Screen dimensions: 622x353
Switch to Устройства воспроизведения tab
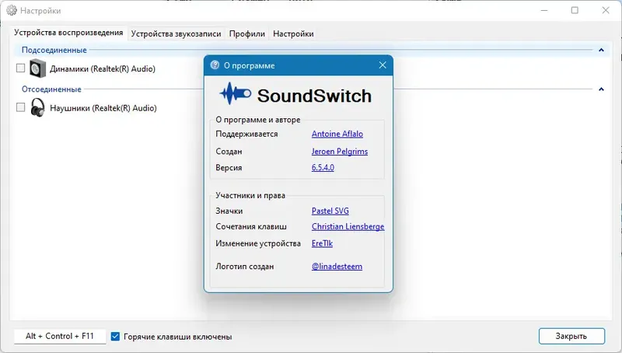pyautogui.click(x=68, y=33)
